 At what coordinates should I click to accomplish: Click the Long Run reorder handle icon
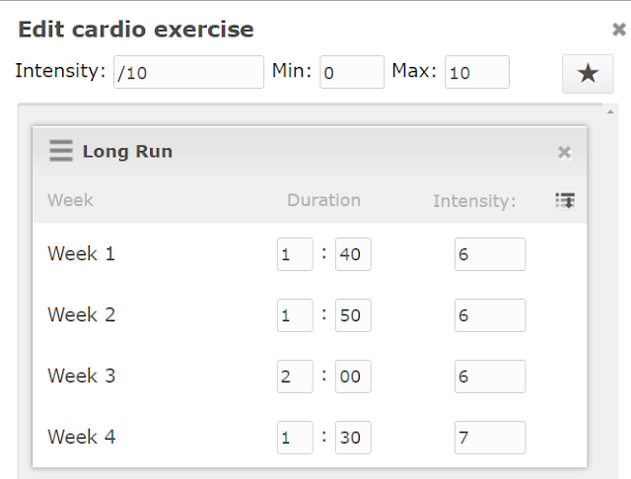pos(61,151)
